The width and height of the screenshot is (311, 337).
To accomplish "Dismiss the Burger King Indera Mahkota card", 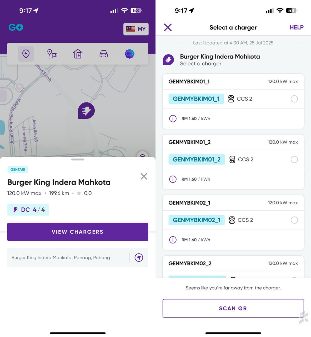I will 144,176.
